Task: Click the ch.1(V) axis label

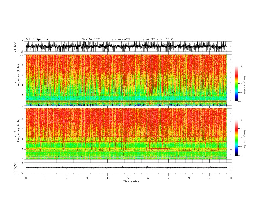Action: [x=15, y=46]
